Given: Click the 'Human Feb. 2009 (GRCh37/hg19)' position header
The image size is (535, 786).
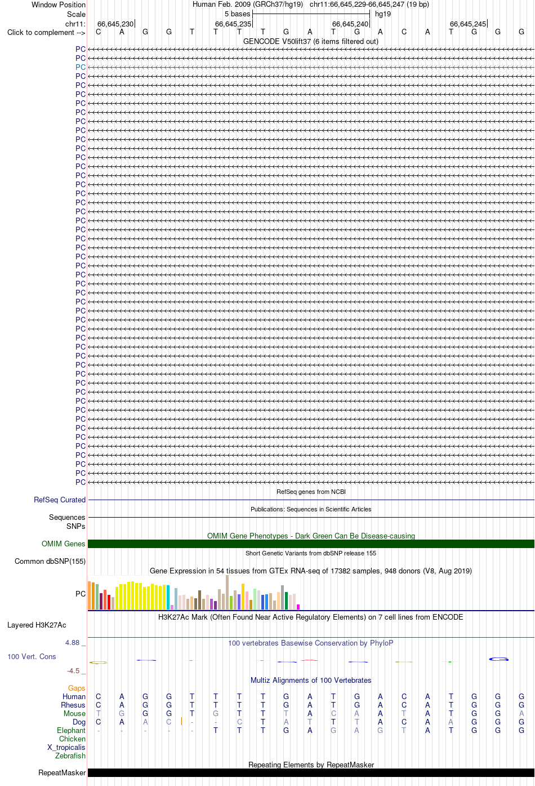Looking at the screenshot, I should click(248, 5).
